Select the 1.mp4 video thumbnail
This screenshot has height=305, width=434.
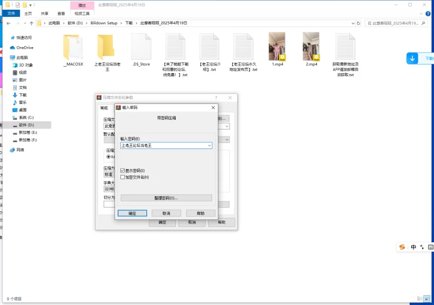point(277,47)
